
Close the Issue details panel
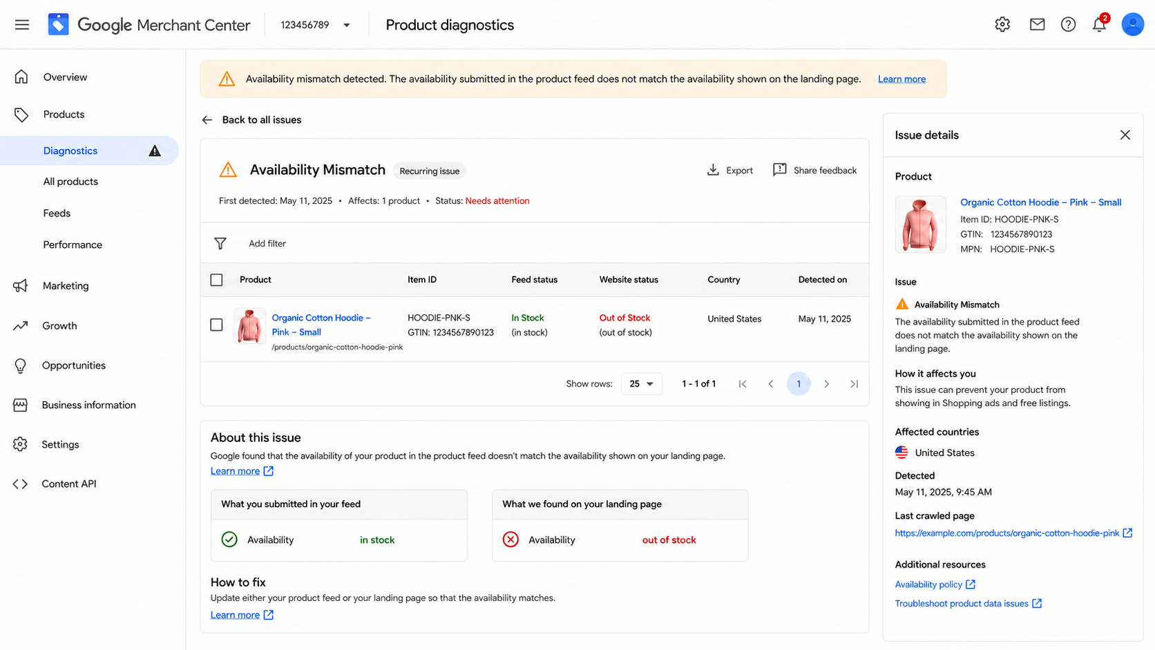click(1125, 135)
